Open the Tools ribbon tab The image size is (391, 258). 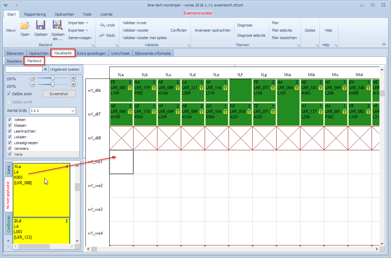coord(87,14)
